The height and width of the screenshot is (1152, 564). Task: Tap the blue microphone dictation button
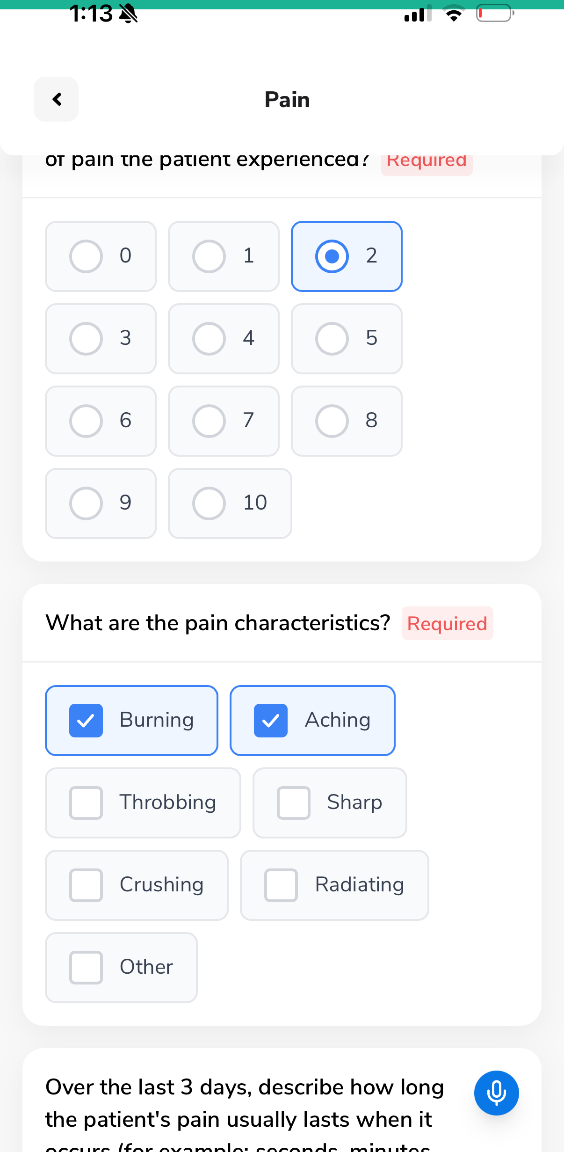496,1093
